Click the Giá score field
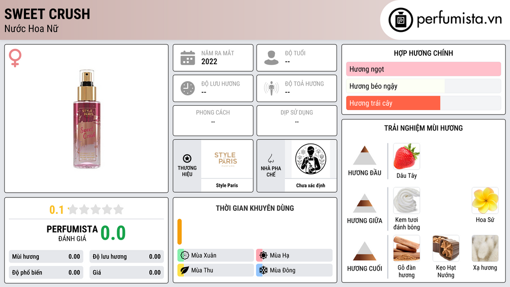The width and height of the screenshot is (510, 287). pos(127,273)
